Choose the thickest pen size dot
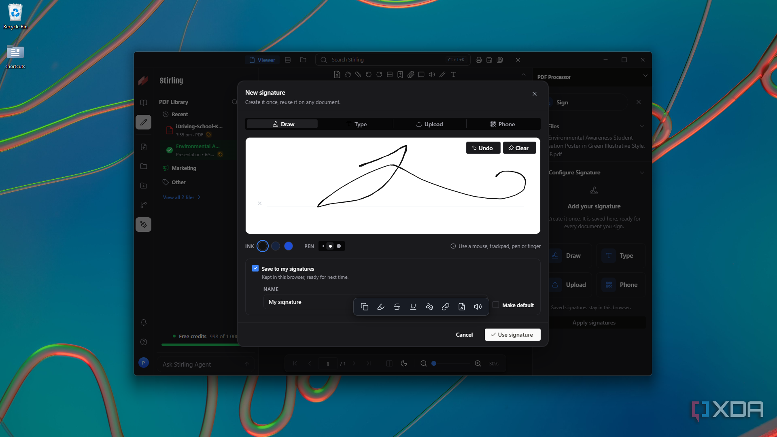This screenshot has height=437, width=777. 339,246
